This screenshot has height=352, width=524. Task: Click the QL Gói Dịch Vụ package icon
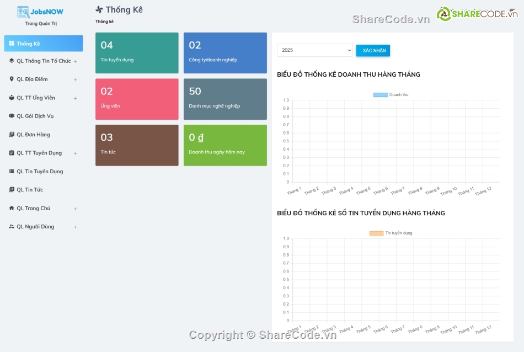click(12, 116)
